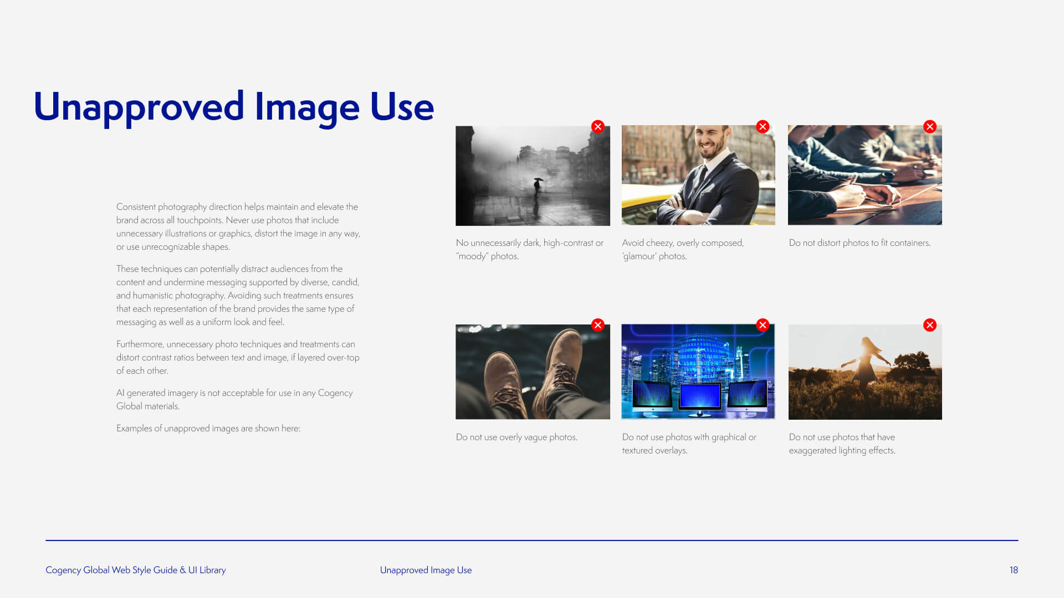
Task: Click the caption 'No unnecessarily dark, high-contrast or moody photos'
Action: [x=530, y=249]
